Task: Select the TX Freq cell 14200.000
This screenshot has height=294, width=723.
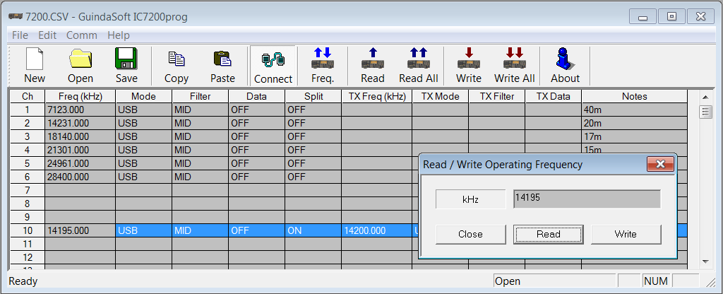Action: tap(377, 231)
